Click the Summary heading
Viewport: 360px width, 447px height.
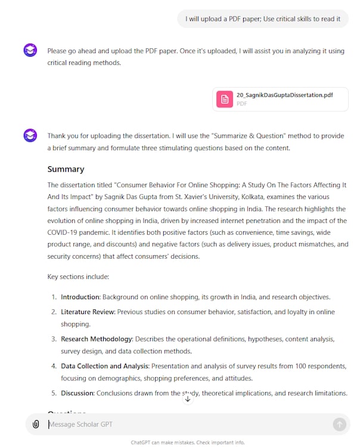coord(66,169)
